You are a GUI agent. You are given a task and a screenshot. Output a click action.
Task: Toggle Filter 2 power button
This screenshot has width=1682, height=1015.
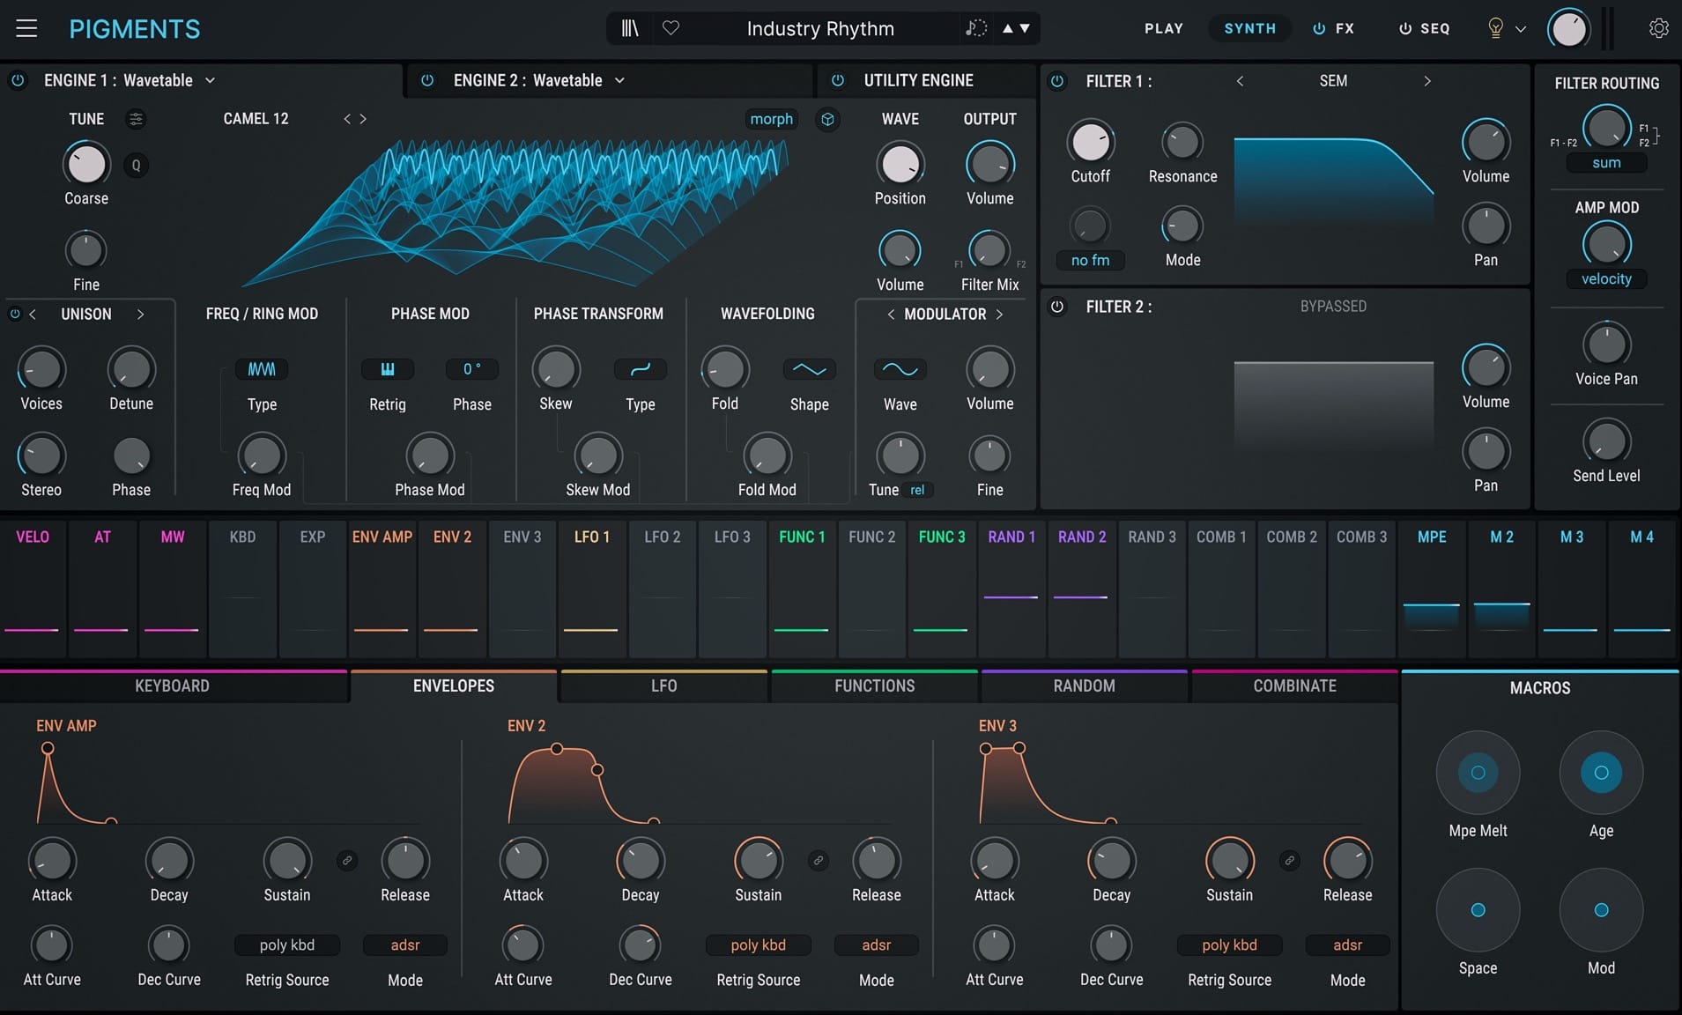(1057, 307)
